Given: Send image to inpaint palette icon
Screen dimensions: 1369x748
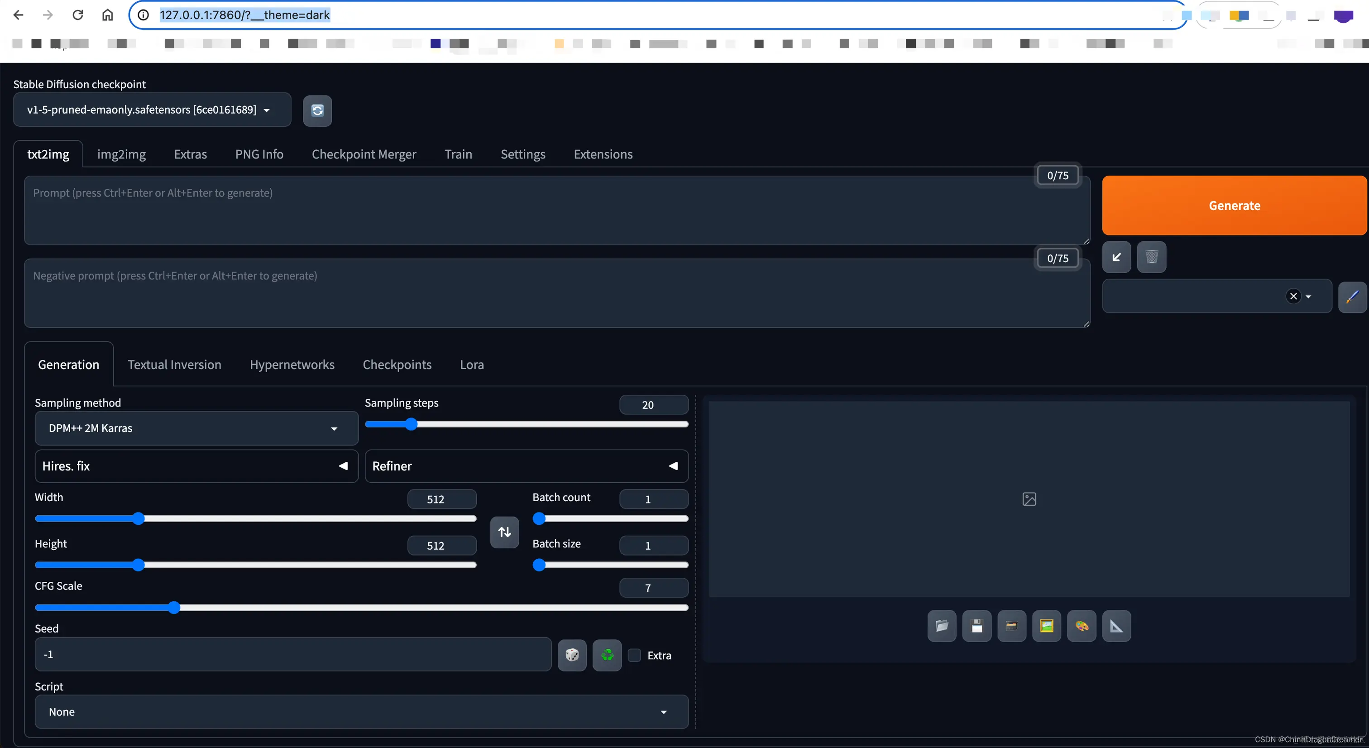Looking at the screenshot, I should (1082, 626).
